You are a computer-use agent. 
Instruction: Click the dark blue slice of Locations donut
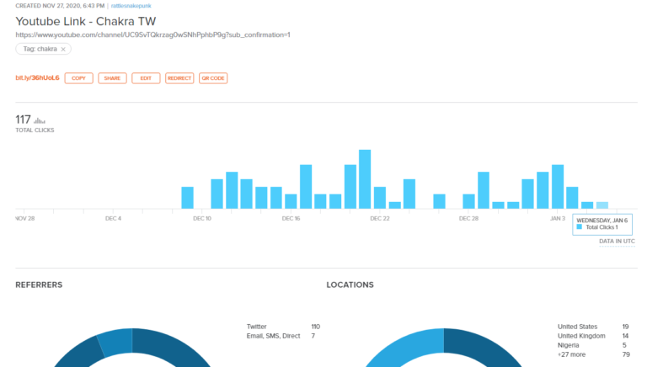point(483,347)
